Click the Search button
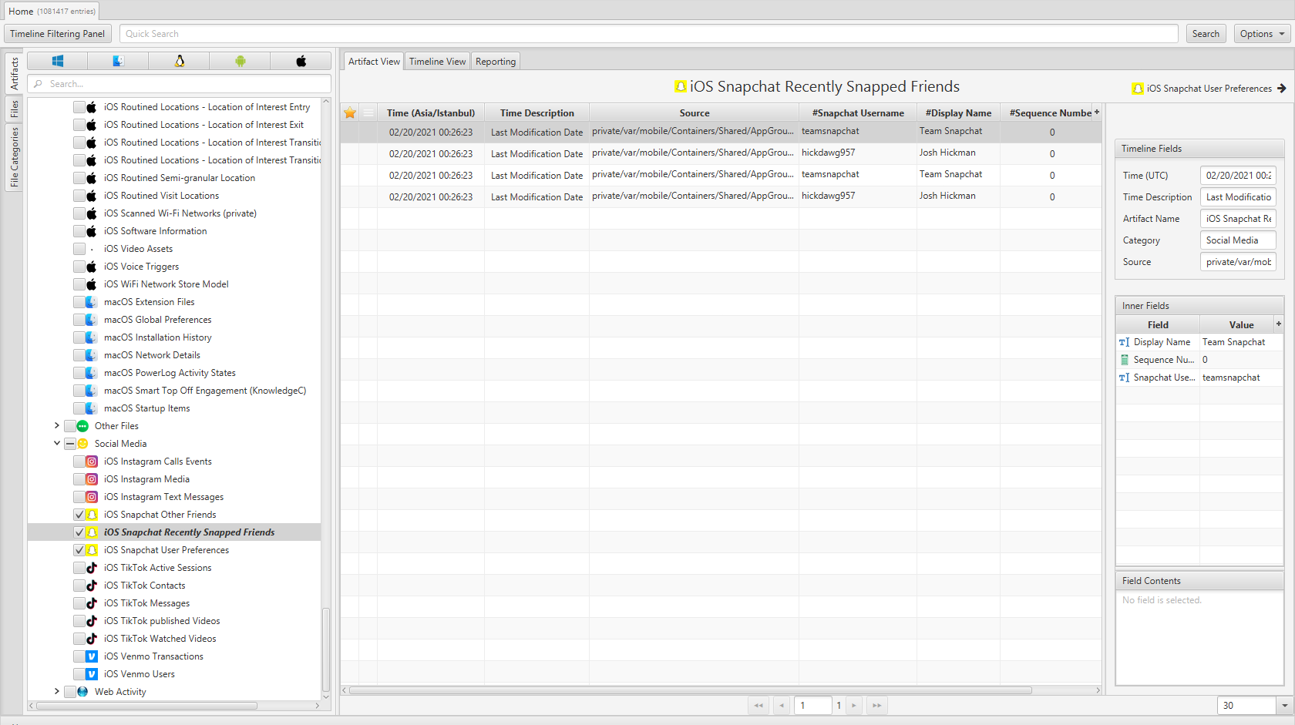This screenshot has height=725, width=1295. click(1206, 34)
